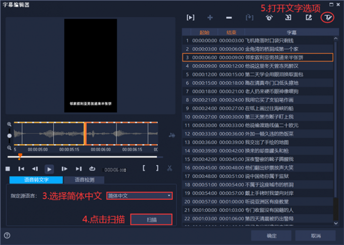The height and width of the screenshot is (245, 344).
Task: Select subtitle row 16 他们翻出钞票放声大笑
Action: click(257, 168)
